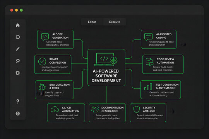Click the bar chart icon in Test Generation
The image size is (209, 139).
tap(148, 87)
